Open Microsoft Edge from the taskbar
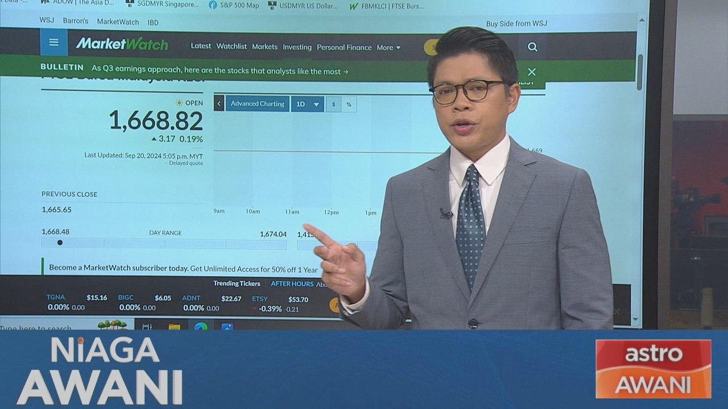The width and height of the screenshot is (728, 409). pos(201,327)
